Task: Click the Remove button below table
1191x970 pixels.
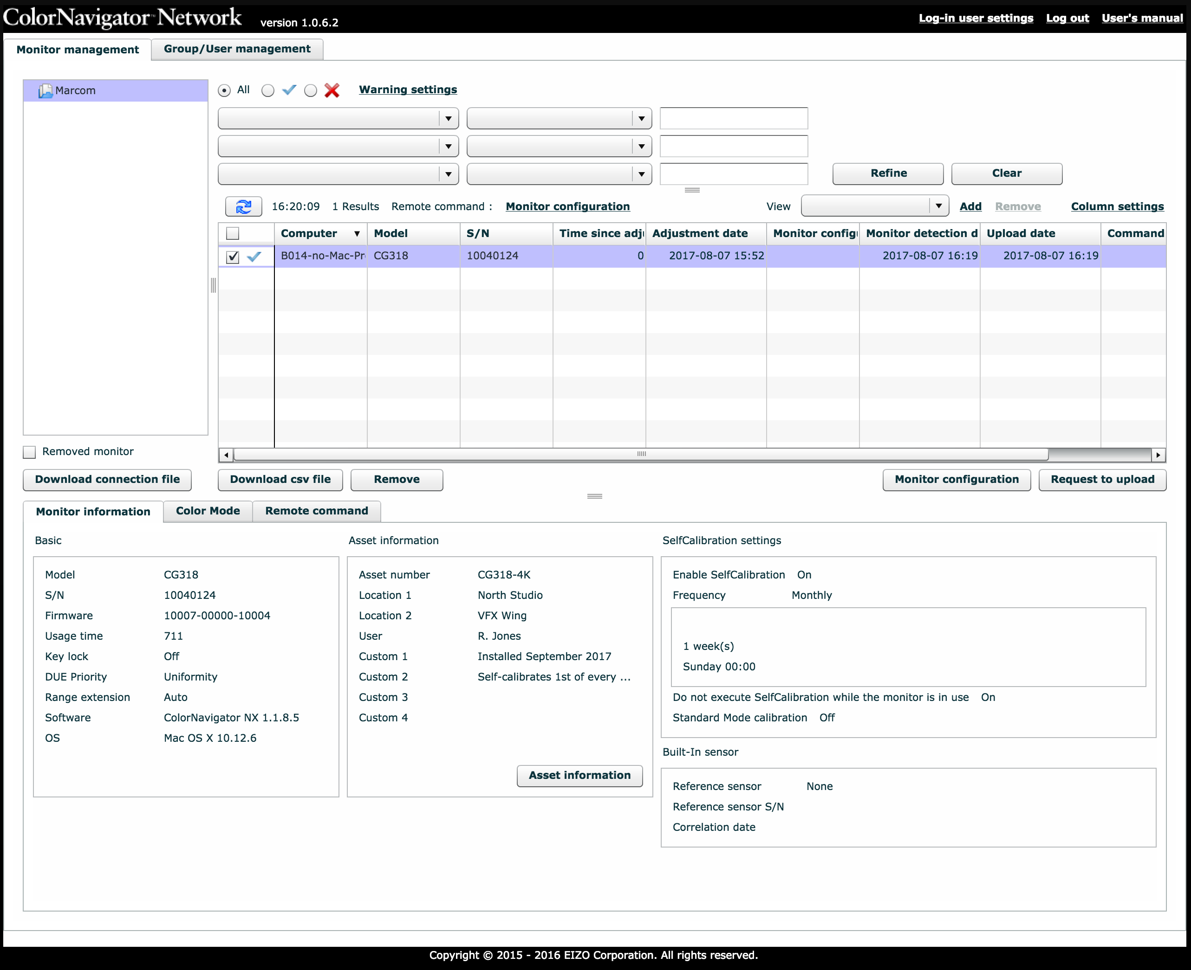Action: (397, 479)
